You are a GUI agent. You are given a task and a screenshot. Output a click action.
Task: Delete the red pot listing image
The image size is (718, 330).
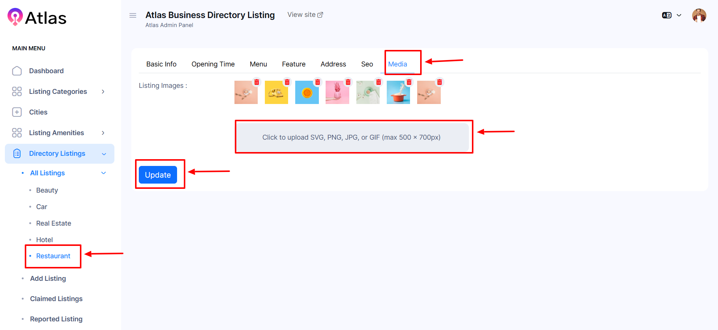point(409,82)
